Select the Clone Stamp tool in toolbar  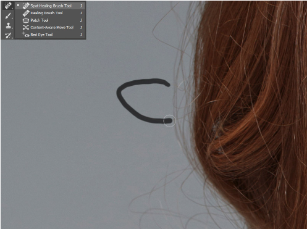8,25
